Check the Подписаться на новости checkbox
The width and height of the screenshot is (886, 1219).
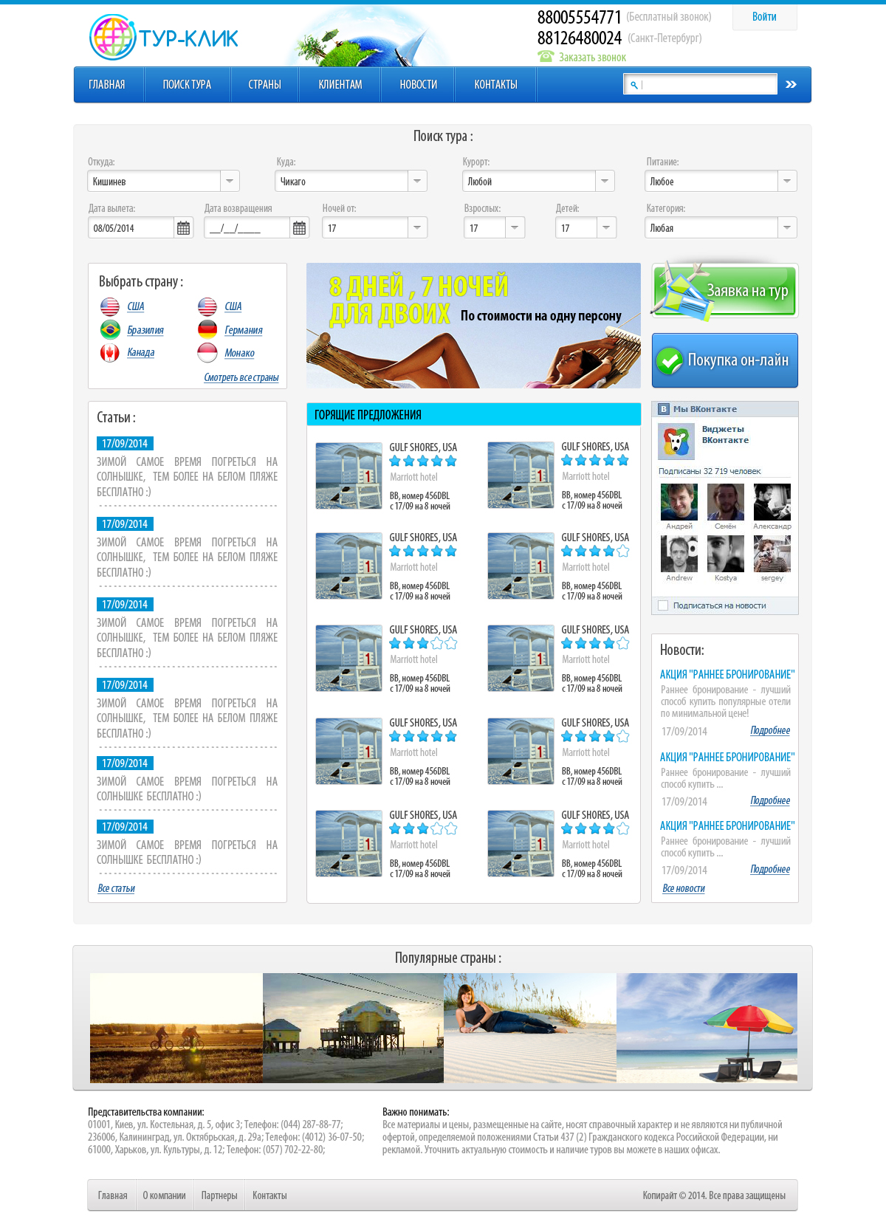[663, 605]
